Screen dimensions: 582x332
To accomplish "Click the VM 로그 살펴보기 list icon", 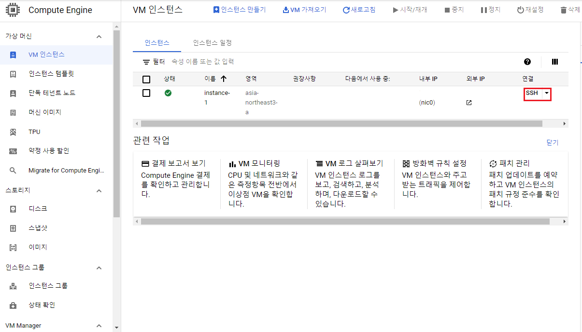I will pyautogui.click(x=319, y=164).
